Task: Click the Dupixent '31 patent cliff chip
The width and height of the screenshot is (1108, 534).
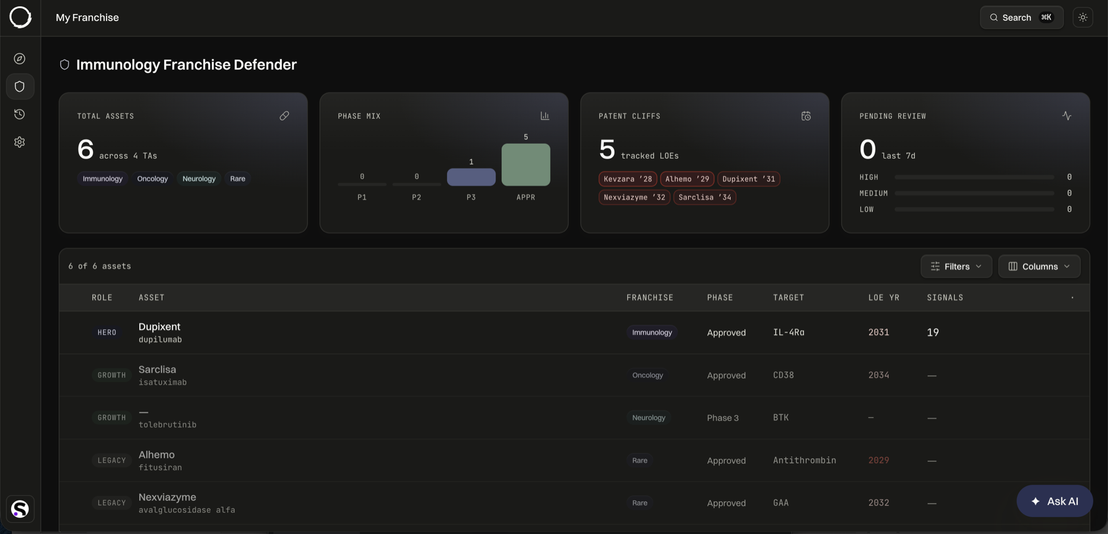Action: (x=749, y=179)
